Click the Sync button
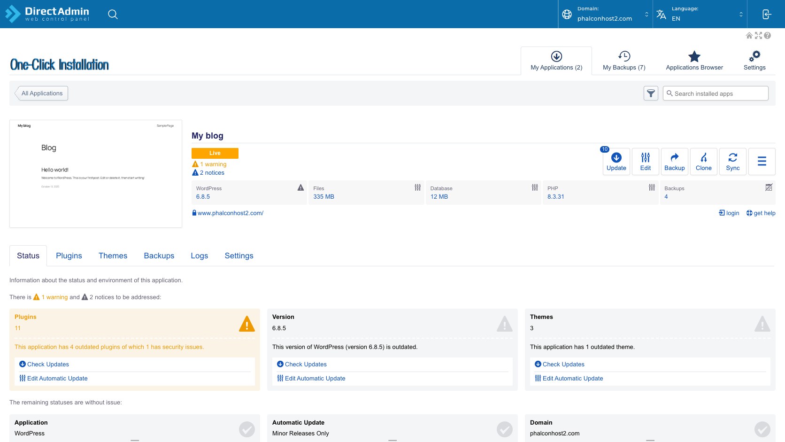The width and height of the screenshot is (785, 442). (733, 162)
